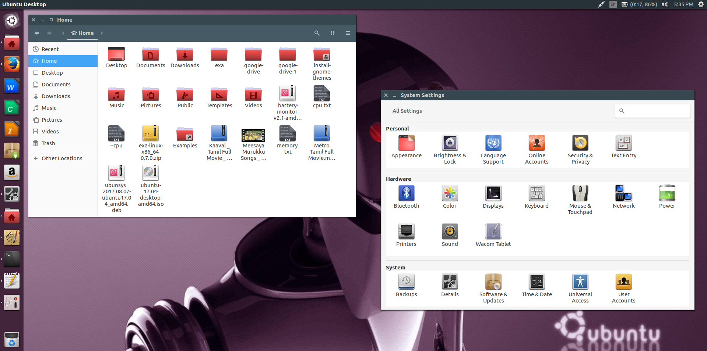This screenshot has width=707, height=351.
Task: Open Wacom Tablet settings
Action: pos(493,235)
